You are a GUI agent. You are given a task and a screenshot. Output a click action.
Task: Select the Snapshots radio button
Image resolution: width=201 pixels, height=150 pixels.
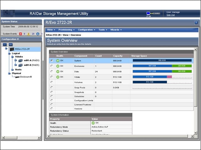[52, 92]
